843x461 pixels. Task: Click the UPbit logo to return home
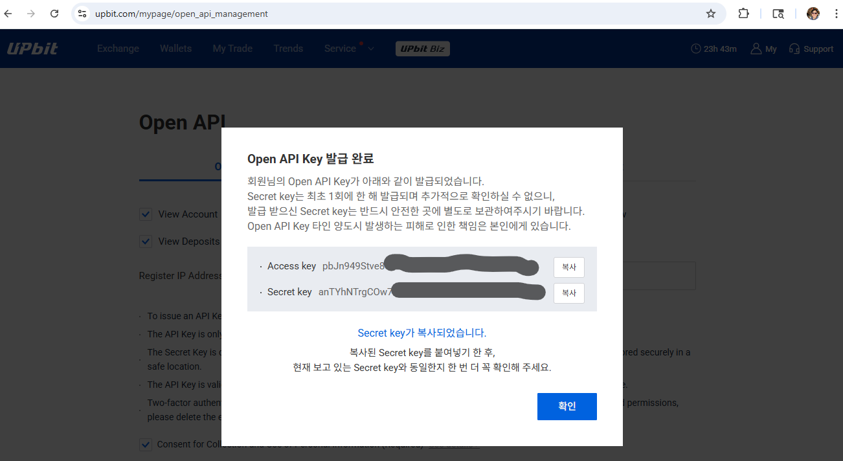[x=32, y=48]
